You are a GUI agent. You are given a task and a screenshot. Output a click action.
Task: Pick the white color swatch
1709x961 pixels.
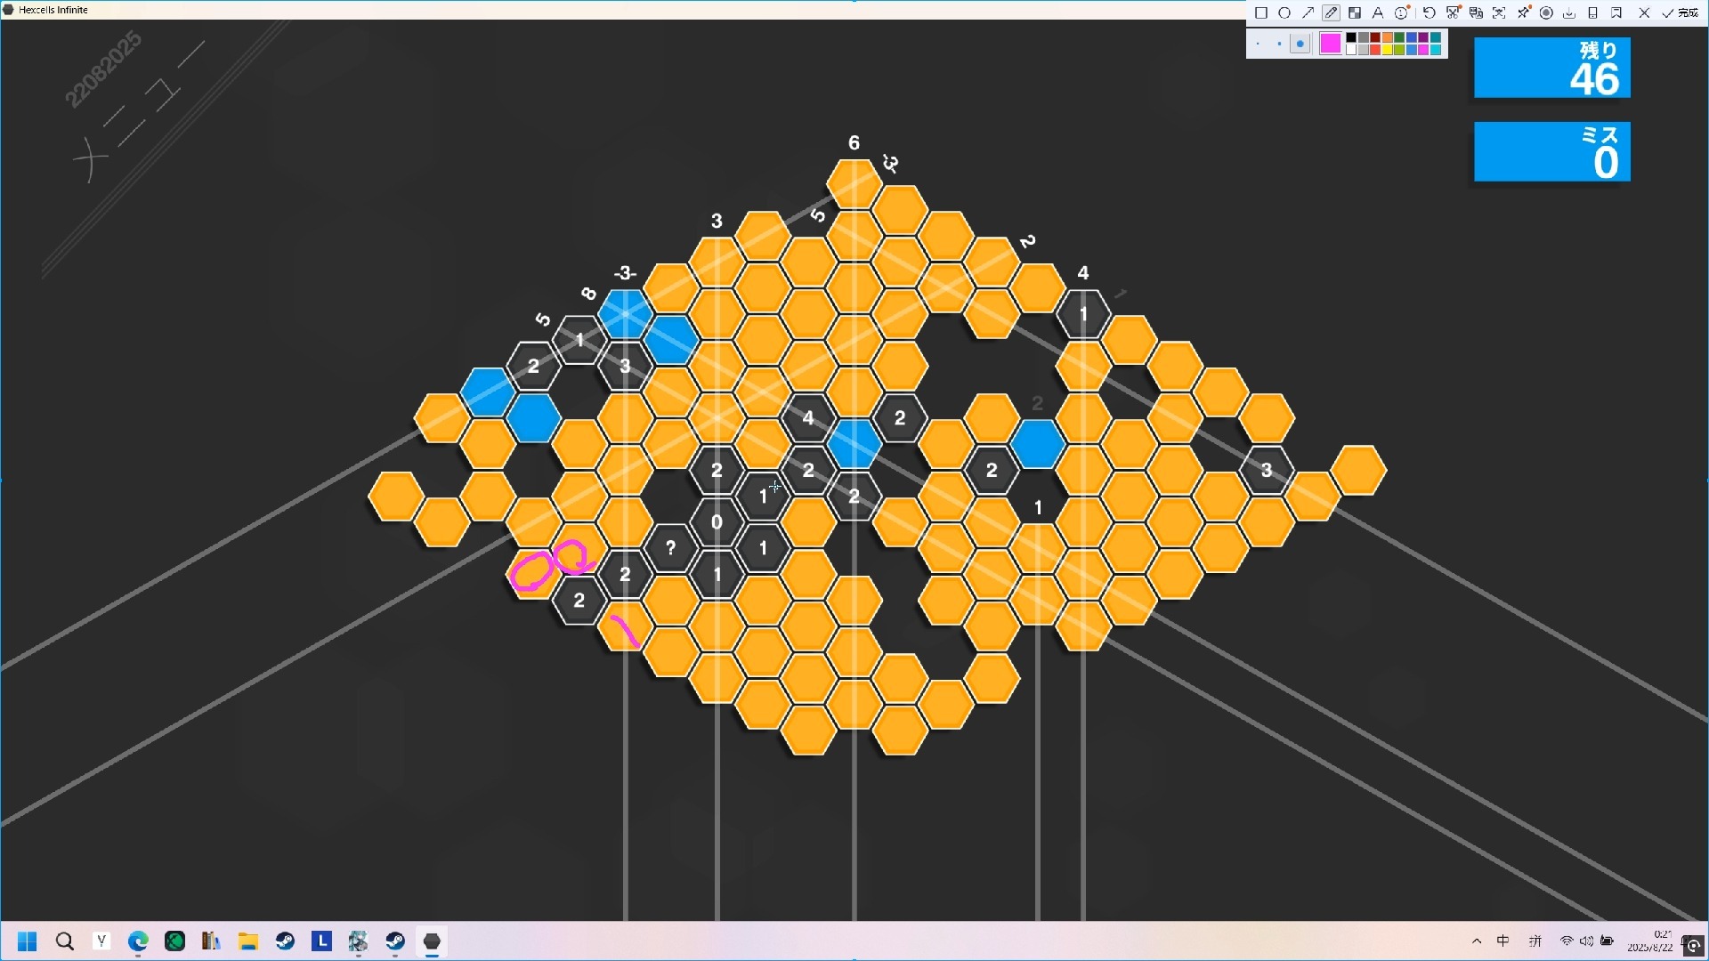(x=1350, y=50)
